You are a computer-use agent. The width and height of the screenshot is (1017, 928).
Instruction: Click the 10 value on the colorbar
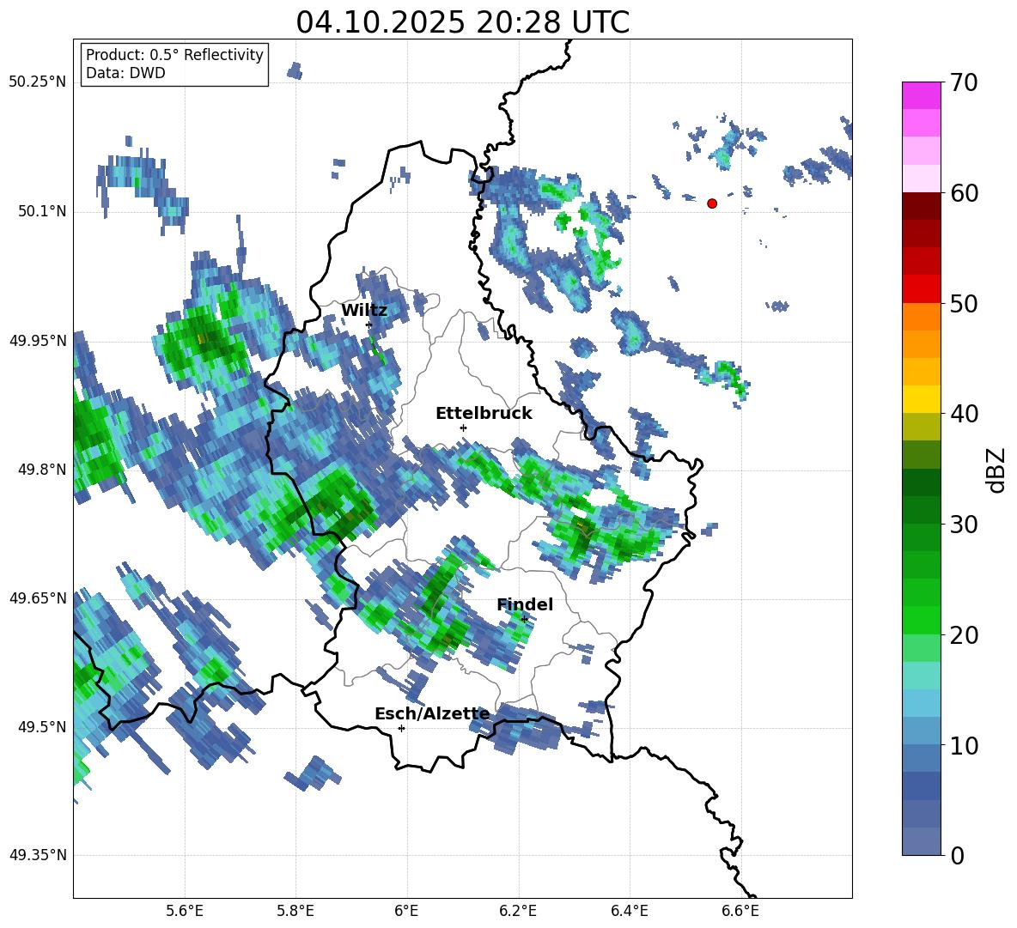click(964, 745)
